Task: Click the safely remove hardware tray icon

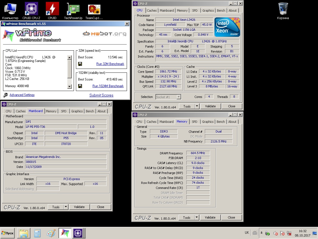Action: [x=267, y=233]
